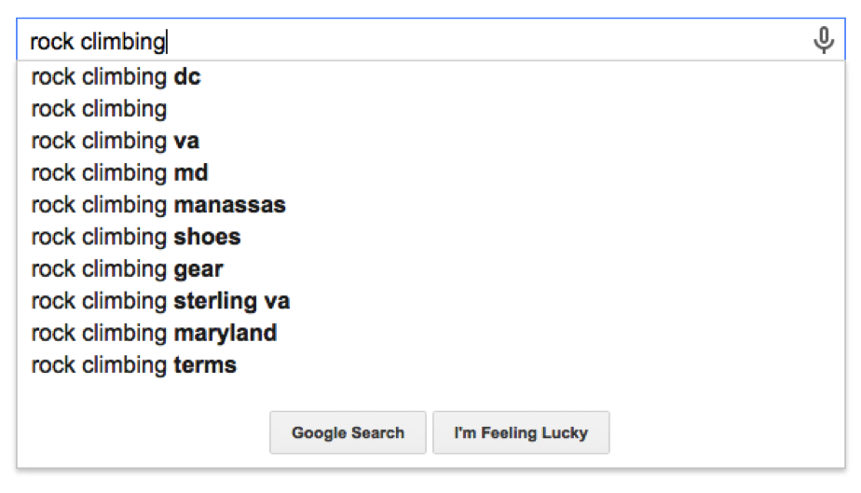Viewport: 861px width, 493px height.
Task: Pick the rock climbing va suggestion
Action: pyautogui.click(x=430, y=141)
